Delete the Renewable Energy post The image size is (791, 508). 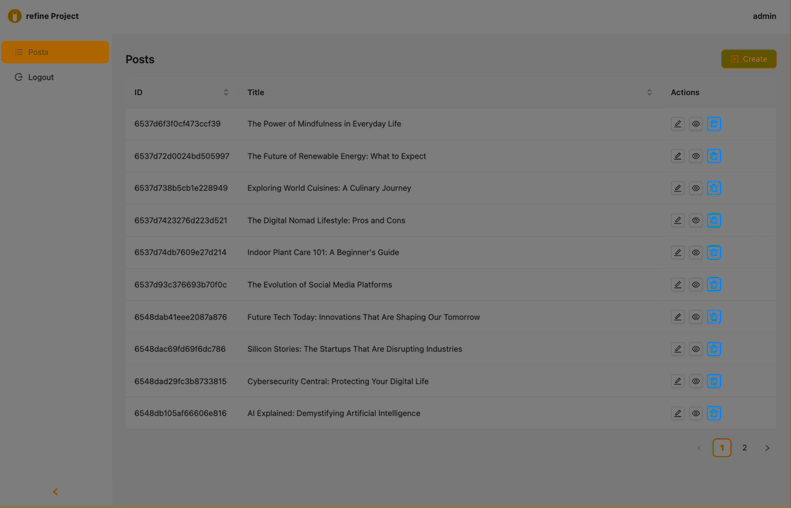(714, 156)
